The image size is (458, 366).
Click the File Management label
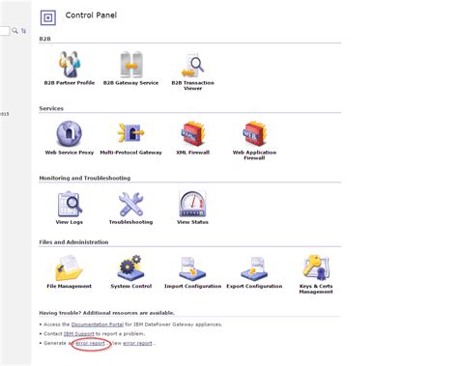point(69,286)
